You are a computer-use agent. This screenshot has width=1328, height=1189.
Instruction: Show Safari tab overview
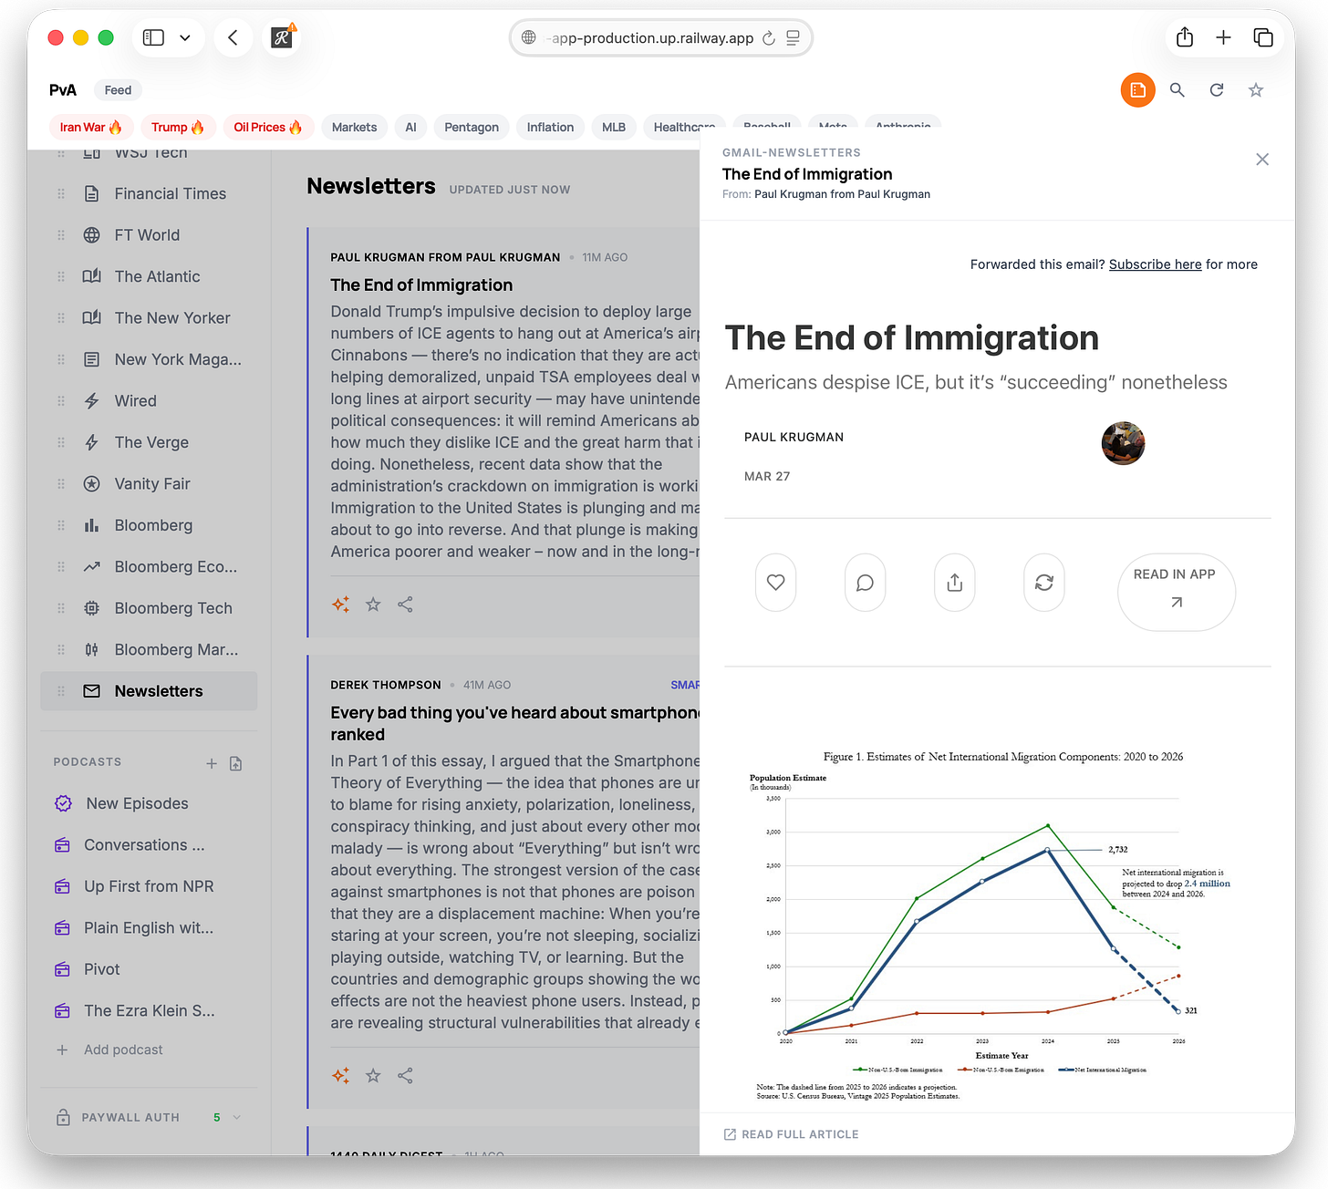(x=1263, y=37)
